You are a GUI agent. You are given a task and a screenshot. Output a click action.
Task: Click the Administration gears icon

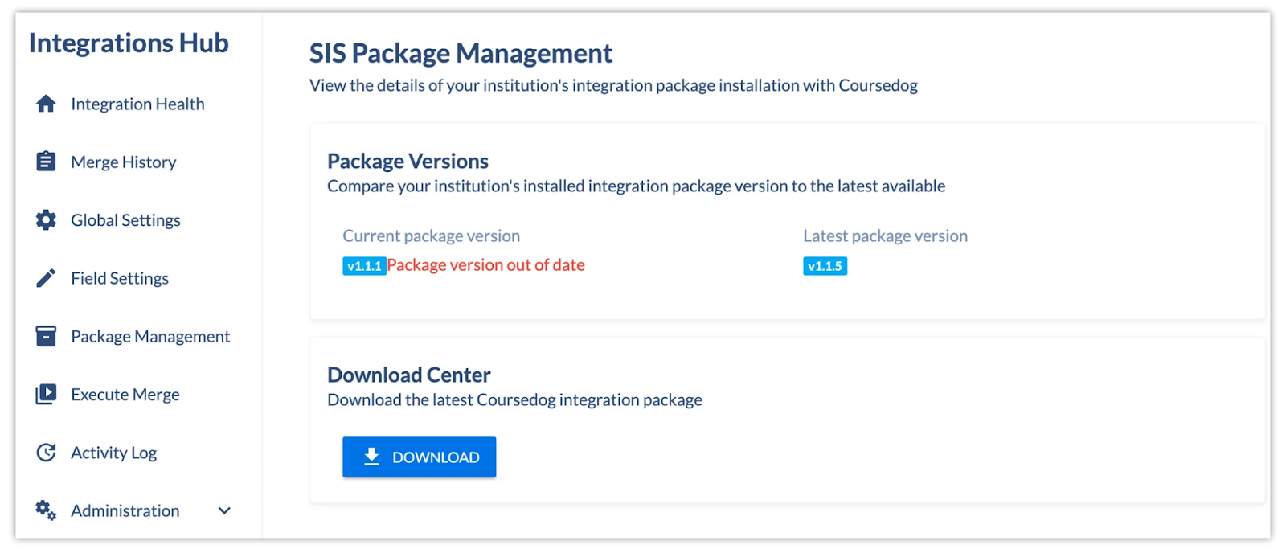(46, 510)
